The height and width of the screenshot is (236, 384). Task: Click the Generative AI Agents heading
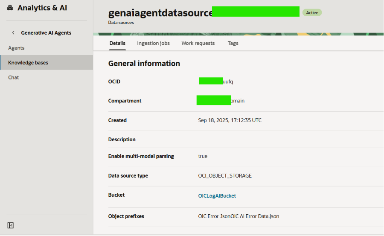[46, 32]
